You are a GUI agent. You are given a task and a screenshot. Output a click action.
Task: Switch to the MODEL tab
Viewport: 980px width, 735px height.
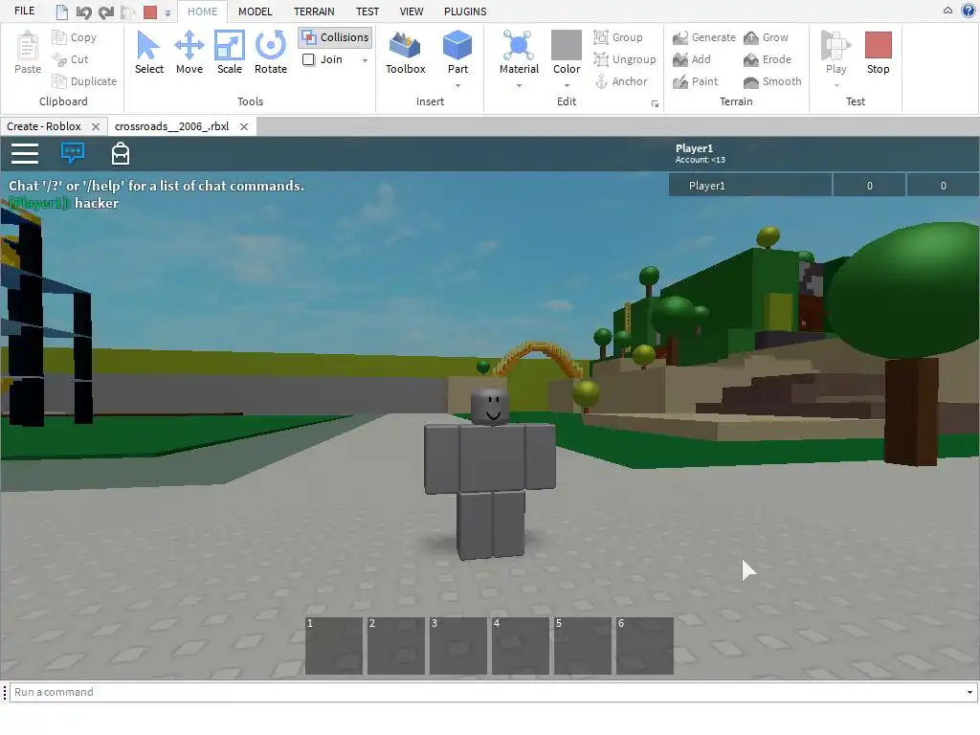coord(255,11)
